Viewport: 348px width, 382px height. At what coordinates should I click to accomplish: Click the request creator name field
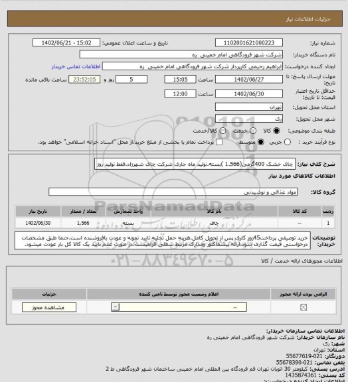click(193, 66)
